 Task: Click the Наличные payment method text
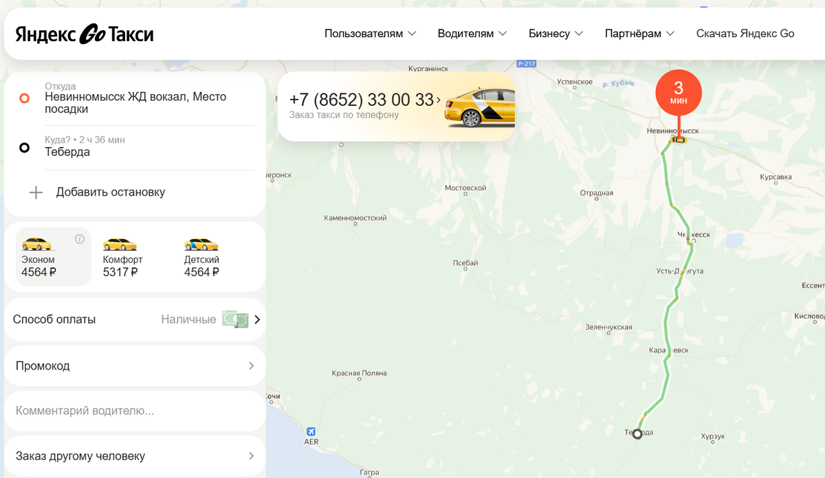188,319
